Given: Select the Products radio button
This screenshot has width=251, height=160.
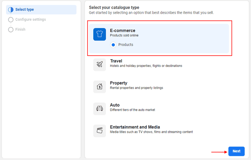Looking at the screenshot, I should [x=113, y=45].
